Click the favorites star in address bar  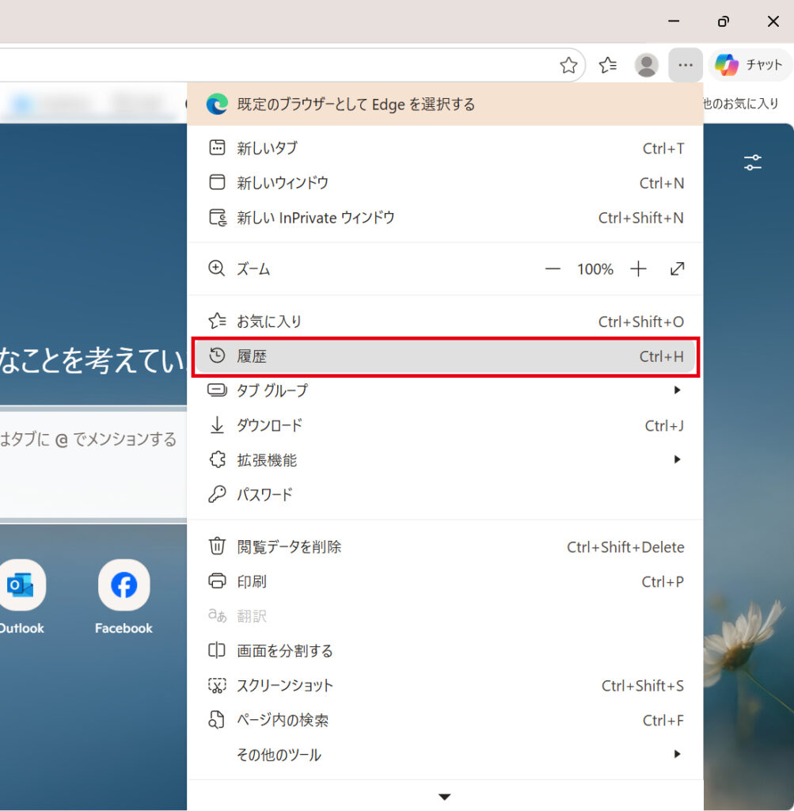coord(568,65)
